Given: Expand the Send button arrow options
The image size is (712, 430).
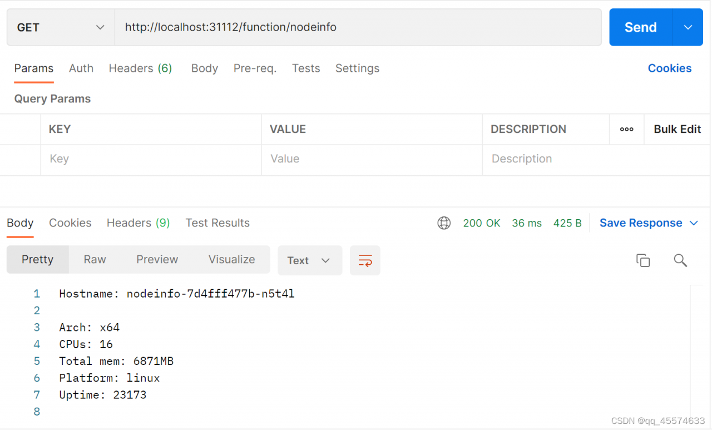Looking at the screenshot, I should click(688, 27).
